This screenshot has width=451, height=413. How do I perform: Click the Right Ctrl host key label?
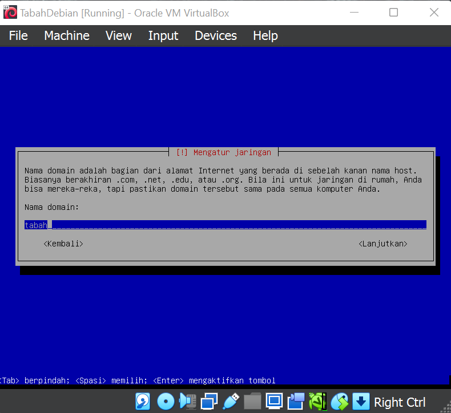point(400,402)
